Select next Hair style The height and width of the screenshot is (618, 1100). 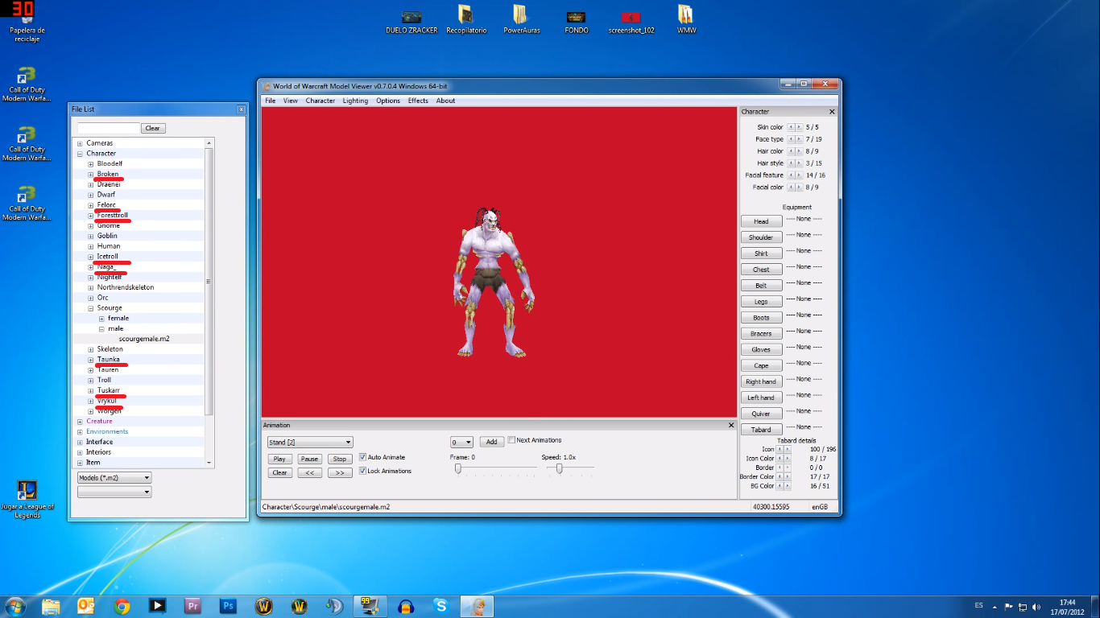point(799,163)
